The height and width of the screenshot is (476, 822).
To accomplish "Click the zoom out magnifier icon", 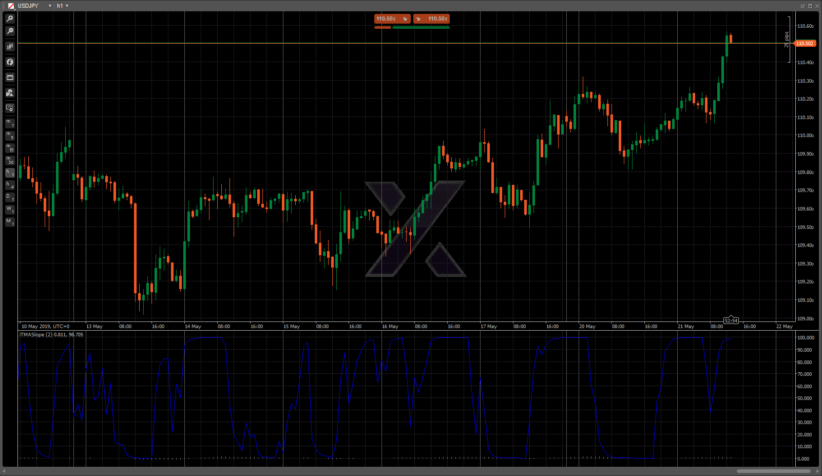I will tap(10, 31).
